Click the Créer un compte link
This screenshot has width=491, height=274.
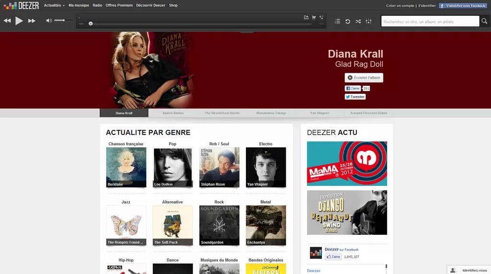[400, 6]
